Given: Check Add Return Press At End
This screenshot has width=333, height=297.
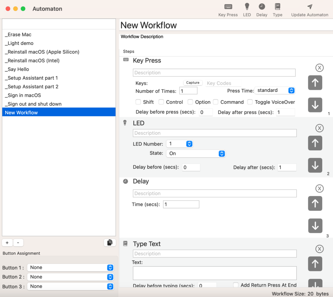Looking at the screenshot, I should 236,285.
